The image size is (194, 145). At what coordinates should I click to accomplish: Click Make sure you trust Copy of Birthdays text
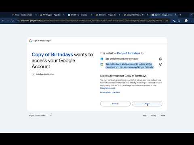[123, 76]
